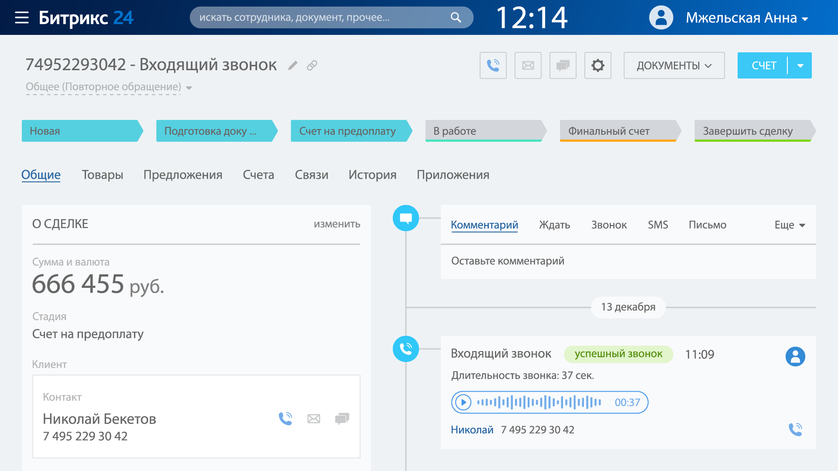Image resolution: width=838 pixels, height=471 pixels.
Task: Open the settings gear icon
Action: click(x=598, y=65)
